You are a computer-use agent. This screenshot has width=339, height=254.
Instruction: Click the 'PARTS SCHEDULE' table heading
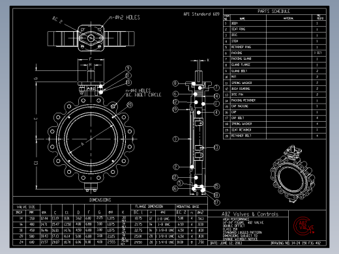click(274, 11)
